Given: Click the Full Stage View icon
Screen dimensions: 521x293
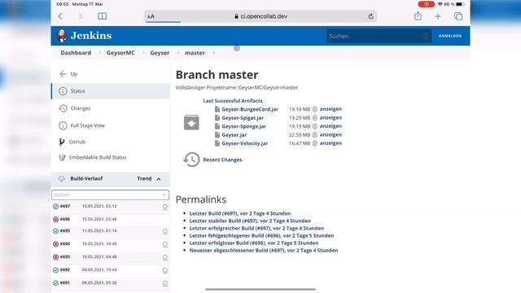Looking at the screenshot, I should pos(63,125).
